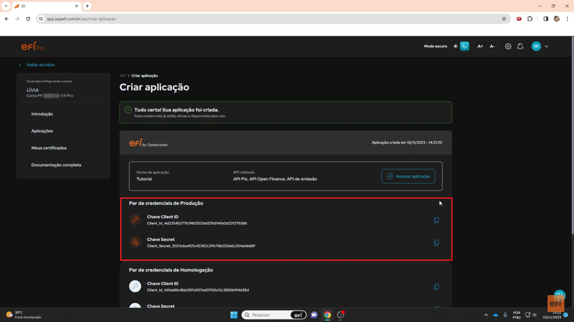This screenshot has width=574, height=322.
Task: Click the Production Chave Client ID key icon
Action: click(x=135, y=219)
